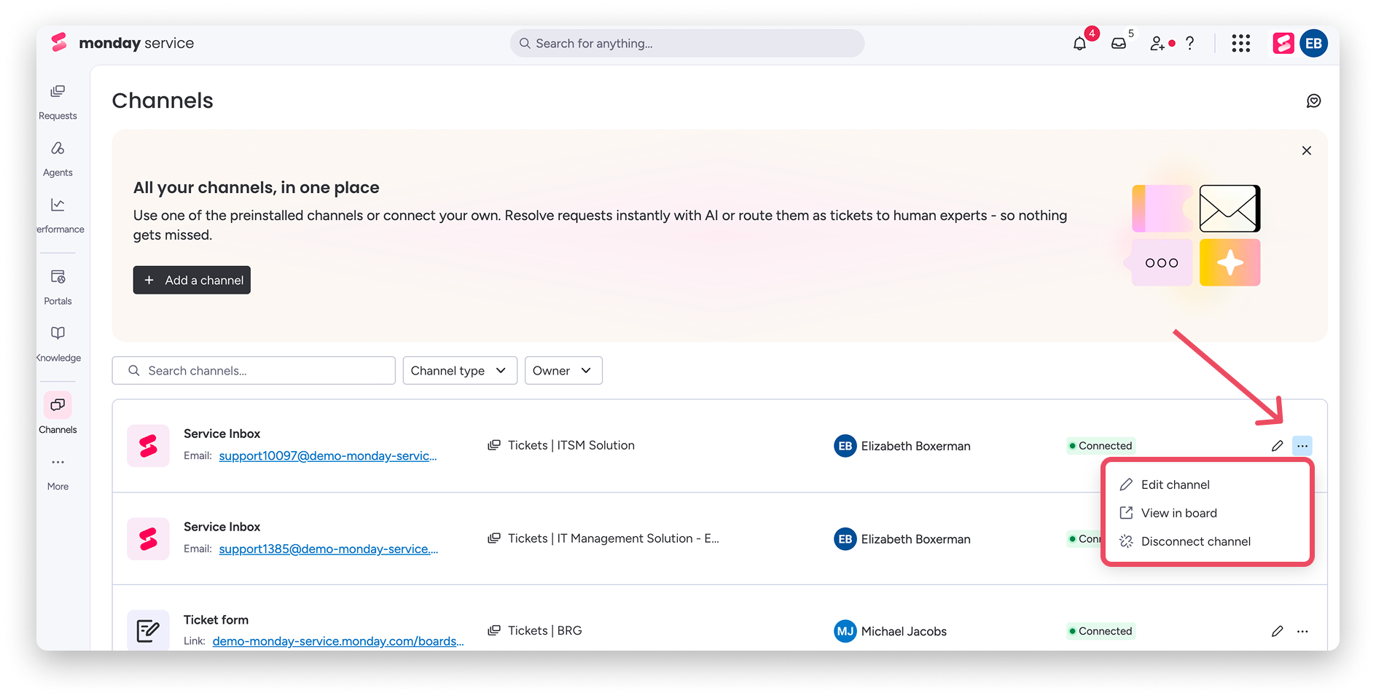Viewport: 1376px width, 698px height.
Task: Click three-dot menu for ITSM Solution Service Inbox
Action: pos(1302,446)
